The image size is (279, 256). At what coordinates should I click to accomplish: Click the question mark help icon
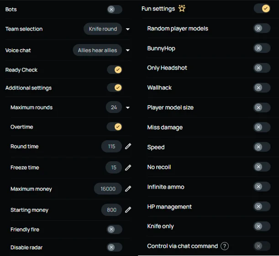click(224, 246)
